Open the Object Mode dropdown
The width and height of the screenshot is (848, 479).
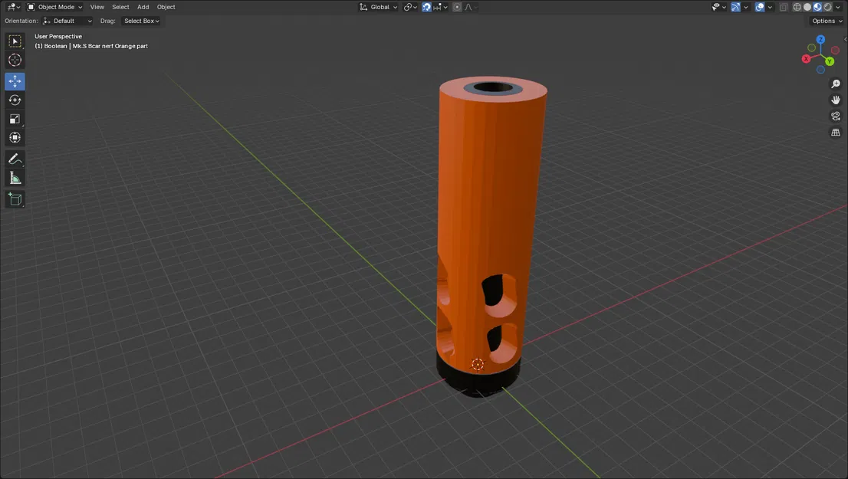[54, 7]
